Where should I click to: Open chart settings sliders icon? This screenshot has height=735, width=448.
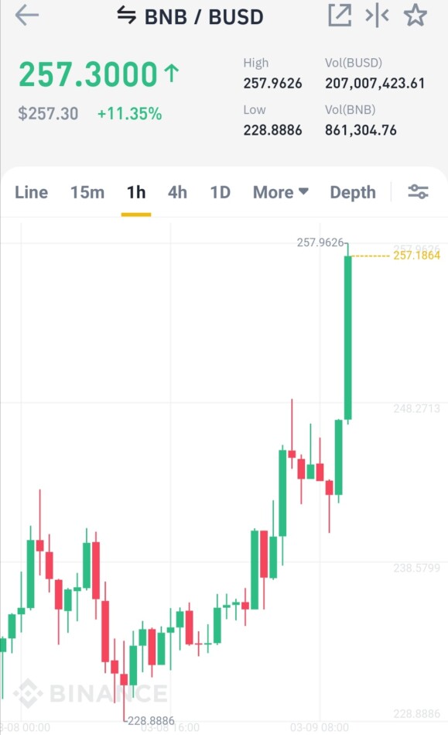tap(418, 192)
